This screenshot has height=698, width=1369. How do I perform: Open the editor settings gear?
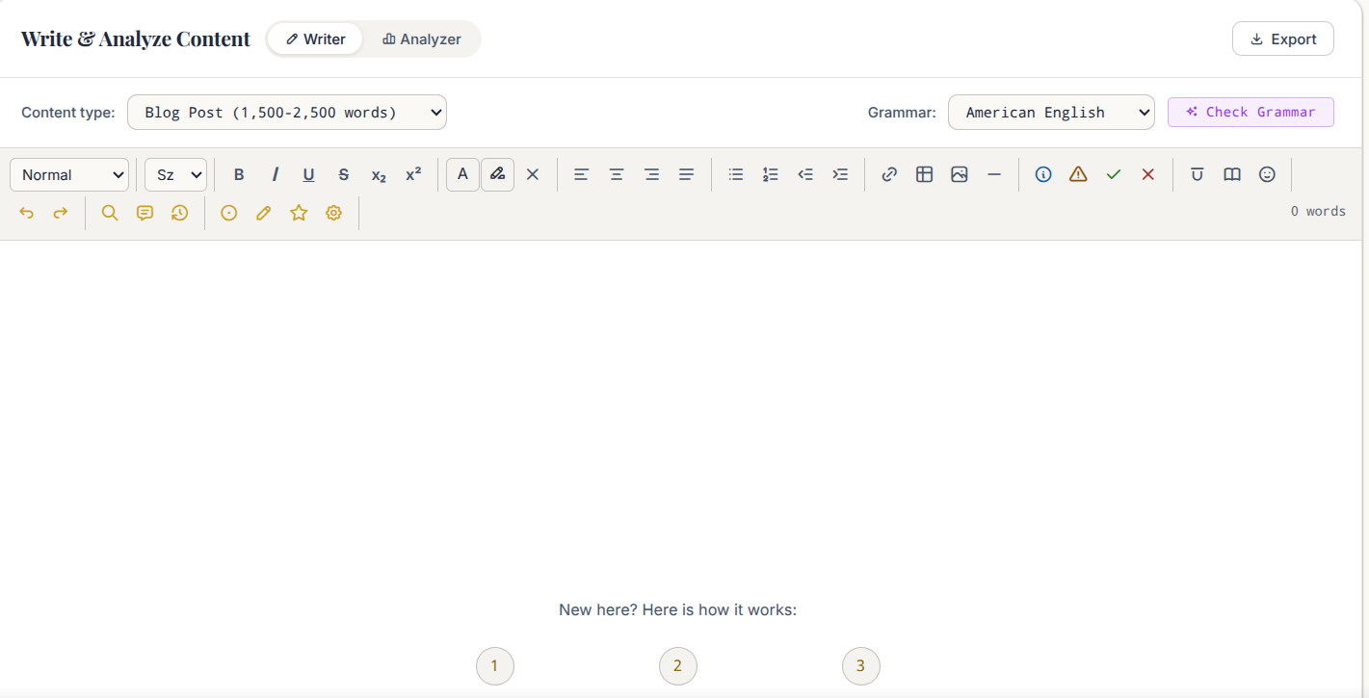(333, 213)
